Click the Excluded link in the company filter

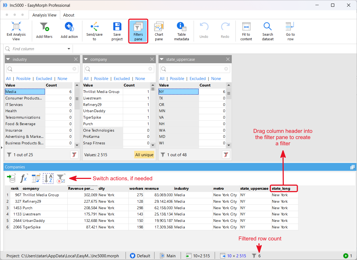click(122, 79)
